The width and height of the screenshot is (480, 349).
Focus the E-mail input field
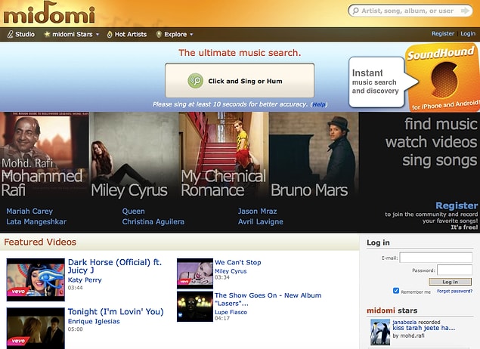point(436,258)
